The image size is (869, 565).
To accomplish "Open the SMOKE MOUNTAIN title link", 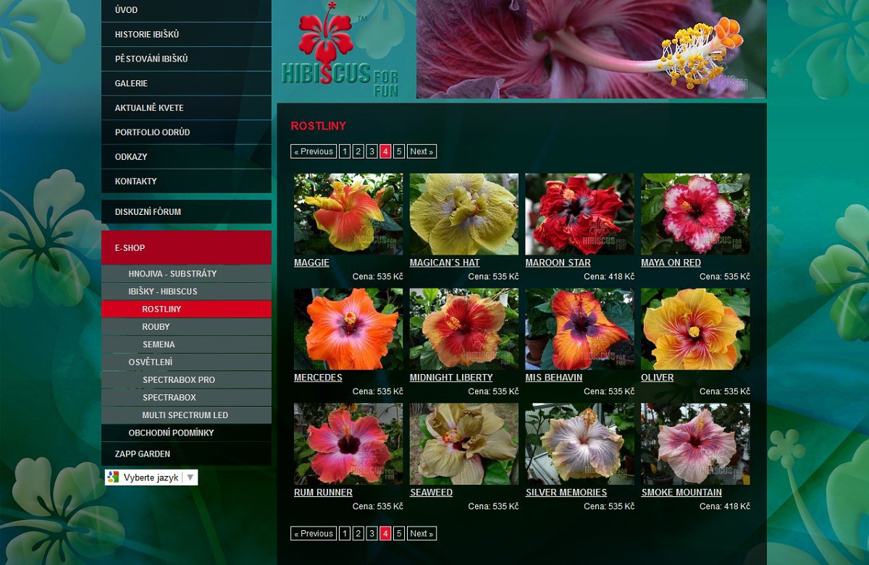I will (681, 493).
